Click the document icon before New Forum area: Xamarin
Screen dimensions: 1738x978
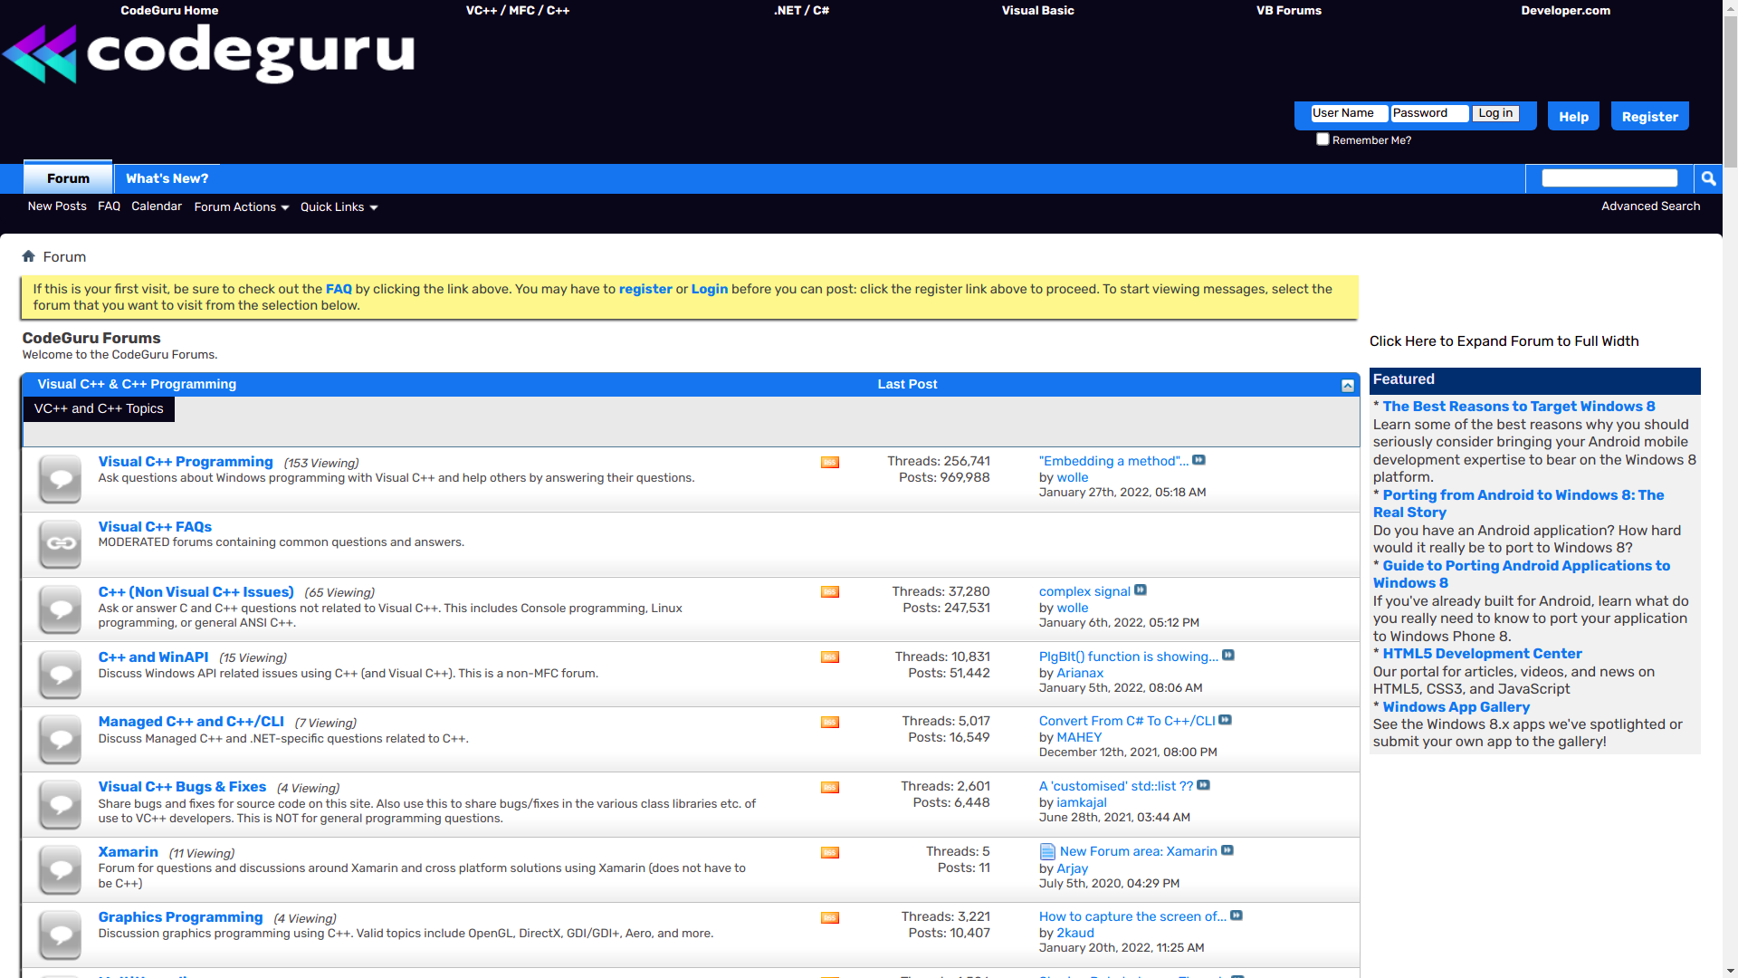pyautogui.click(x=1047, y=852)
